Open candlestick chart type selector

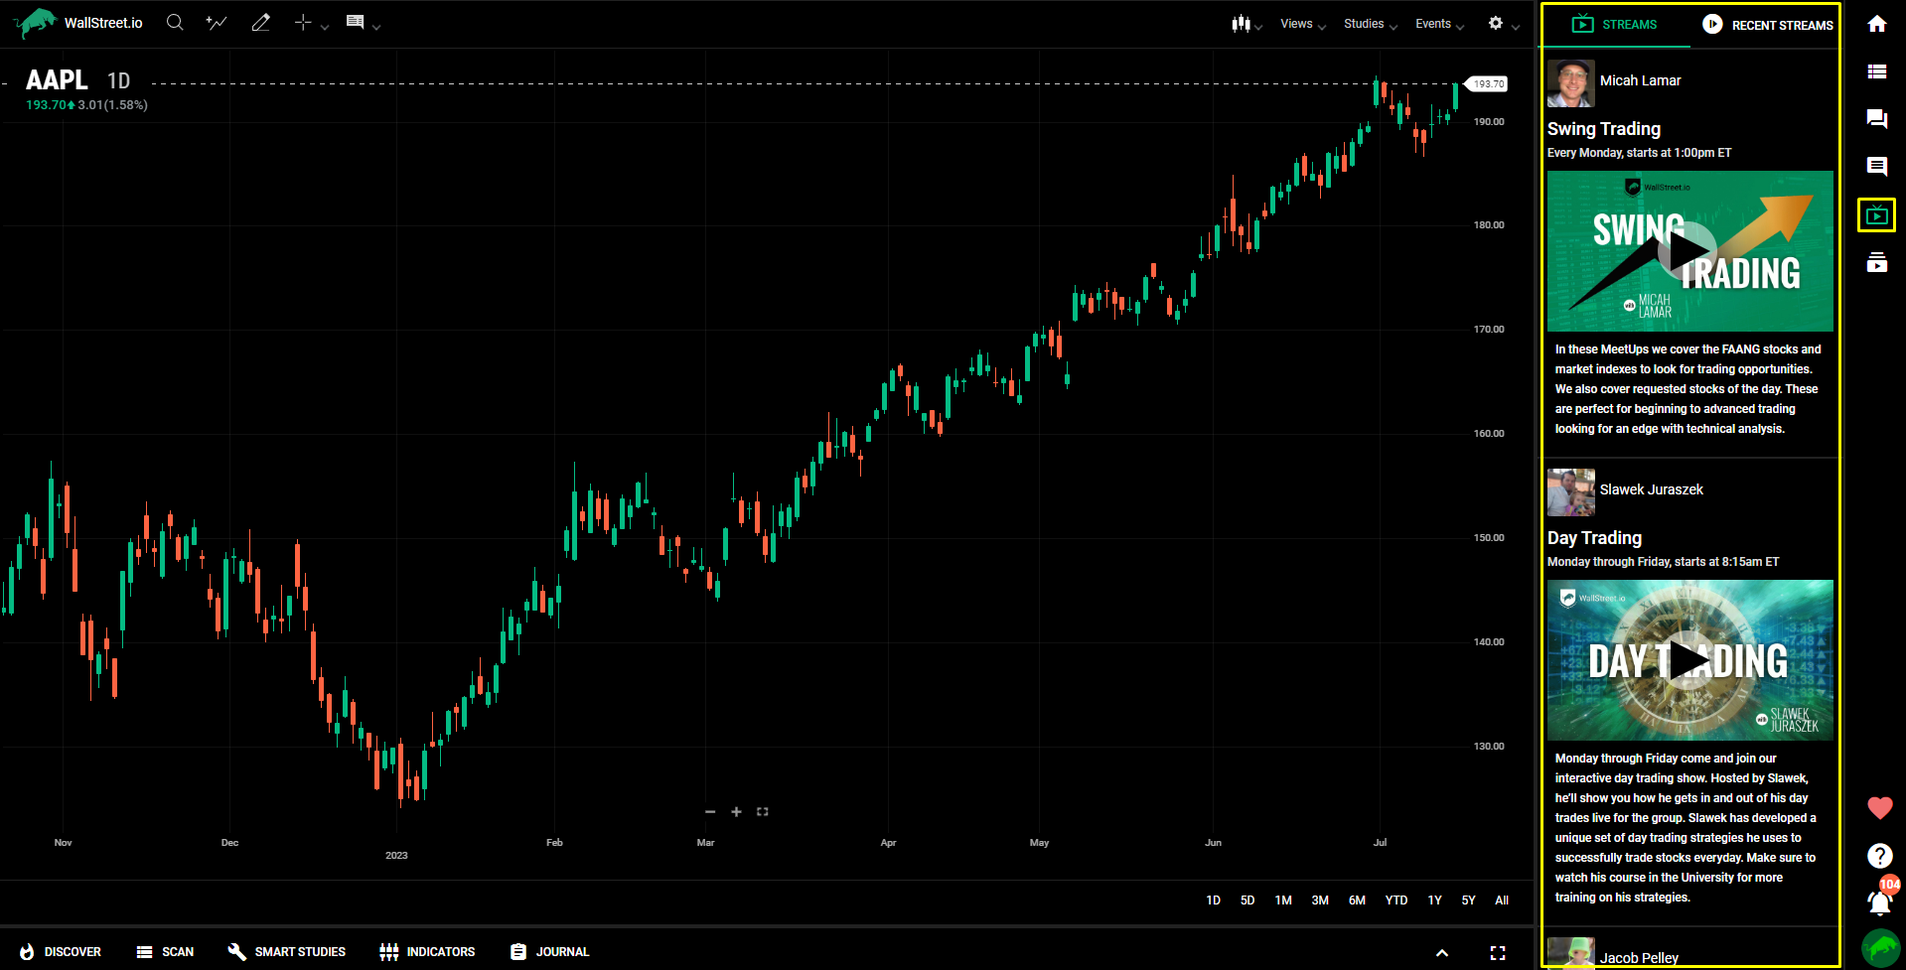click(x=1241, y=23)
